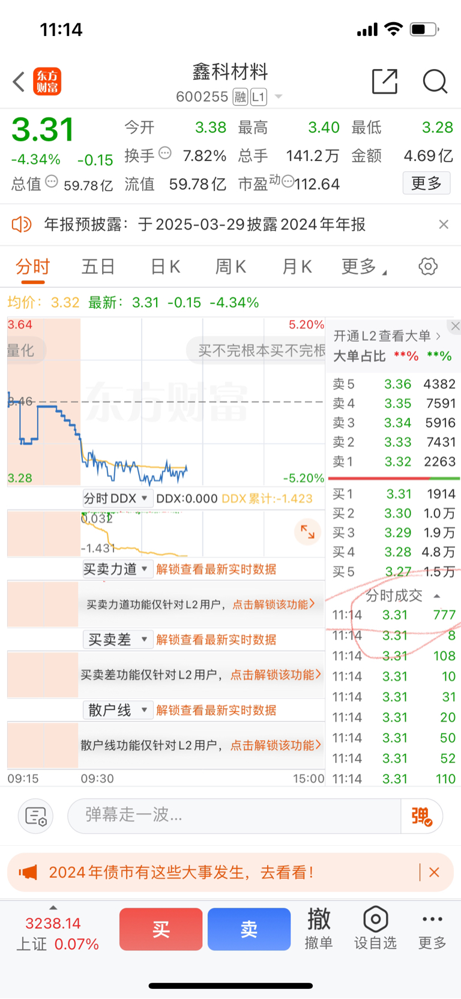Open chart settings gear icon
Viewport: 461px width, 999px height.
tap(428, 266)
